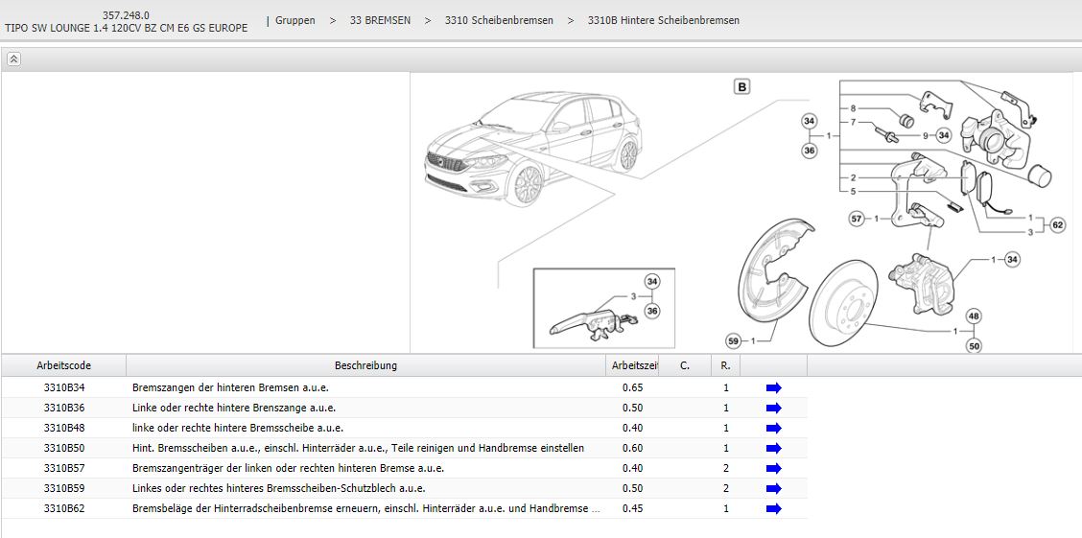Click blue arrow for code 3310B36
This screenshot has width=1082, height=538.
pyautogui.click(x=774, y=408)
